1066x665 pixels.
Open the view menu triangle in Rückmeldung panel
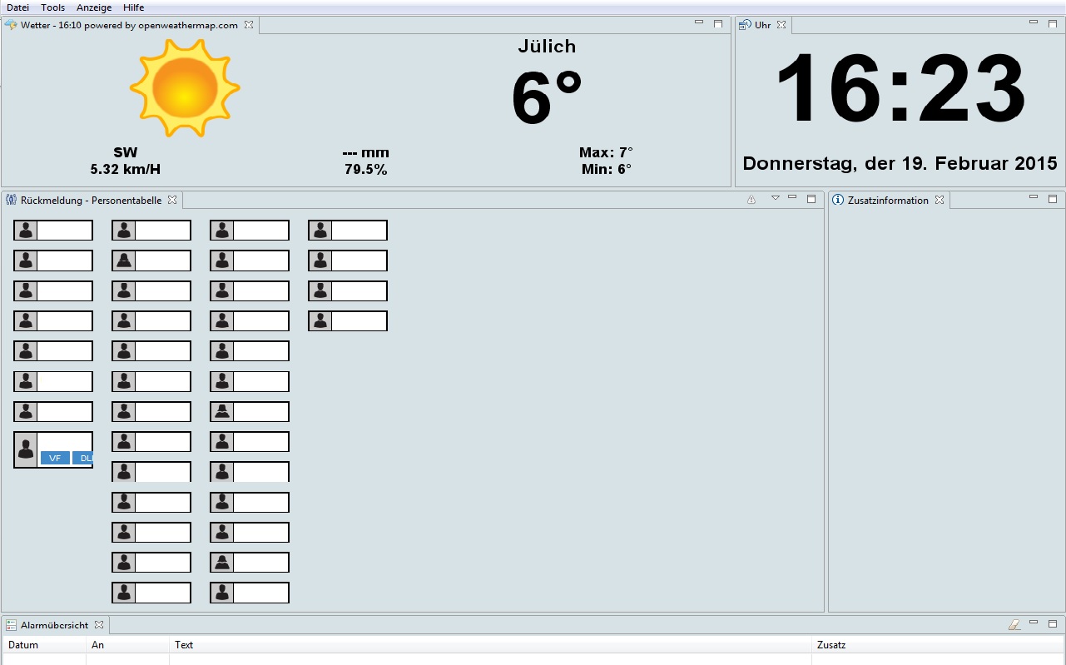[775, 198]
